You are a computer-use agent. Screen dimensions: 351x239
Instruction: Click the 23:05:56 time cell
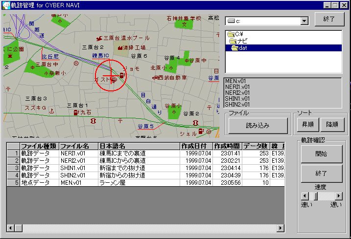tap(228, 183)
